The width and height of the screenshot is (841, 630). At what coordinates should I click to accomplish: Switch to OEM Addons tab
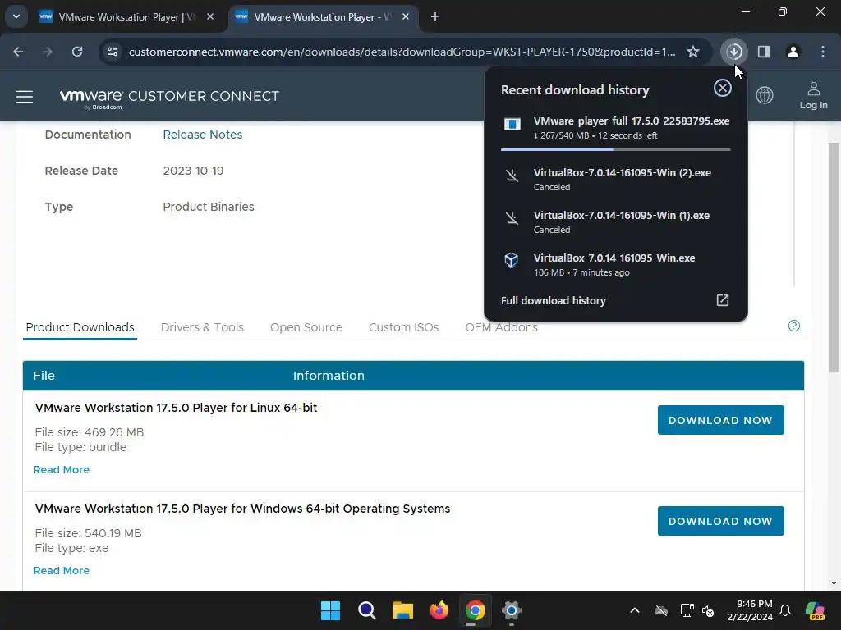[501, 327]
